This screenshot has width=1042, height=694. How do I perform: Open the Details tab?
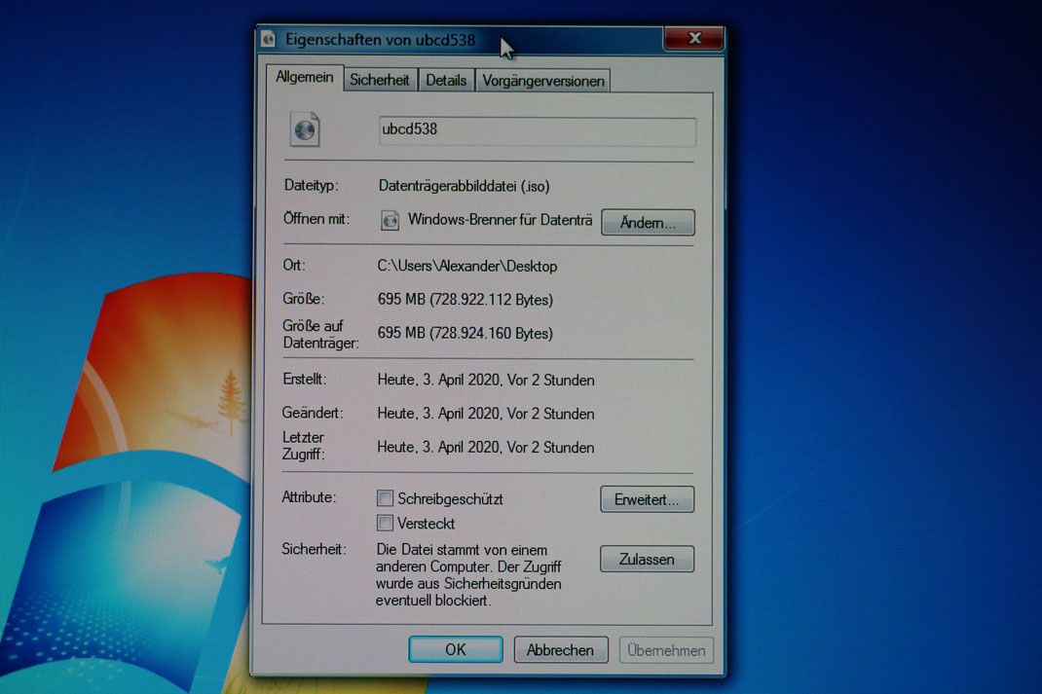(x=446, y=81)
